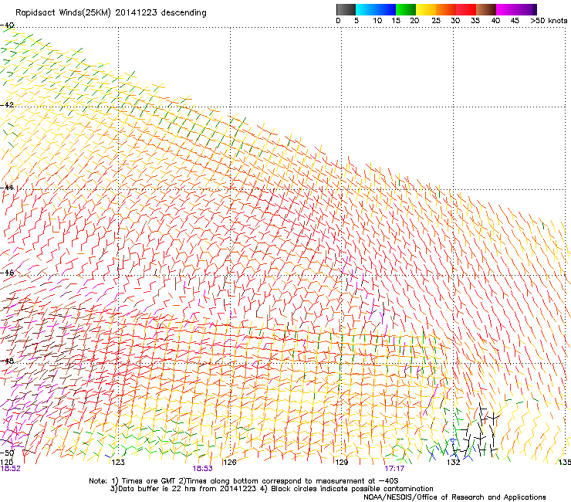Click the '>50 knots' legend label
Viewport: 571px width, 502px height.
(549, 21)
